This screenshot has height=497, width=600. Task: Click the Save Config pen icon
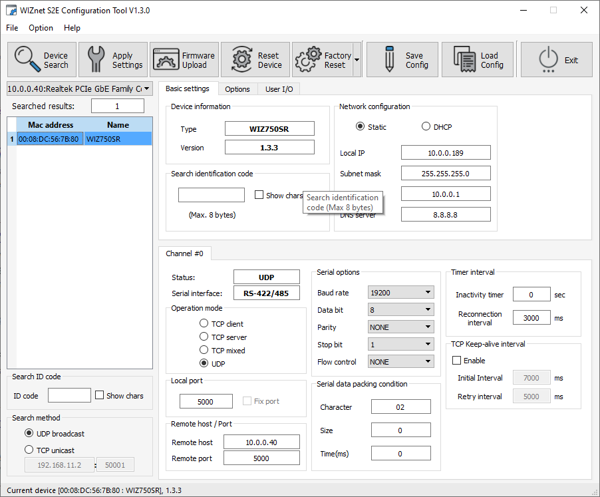390,59
